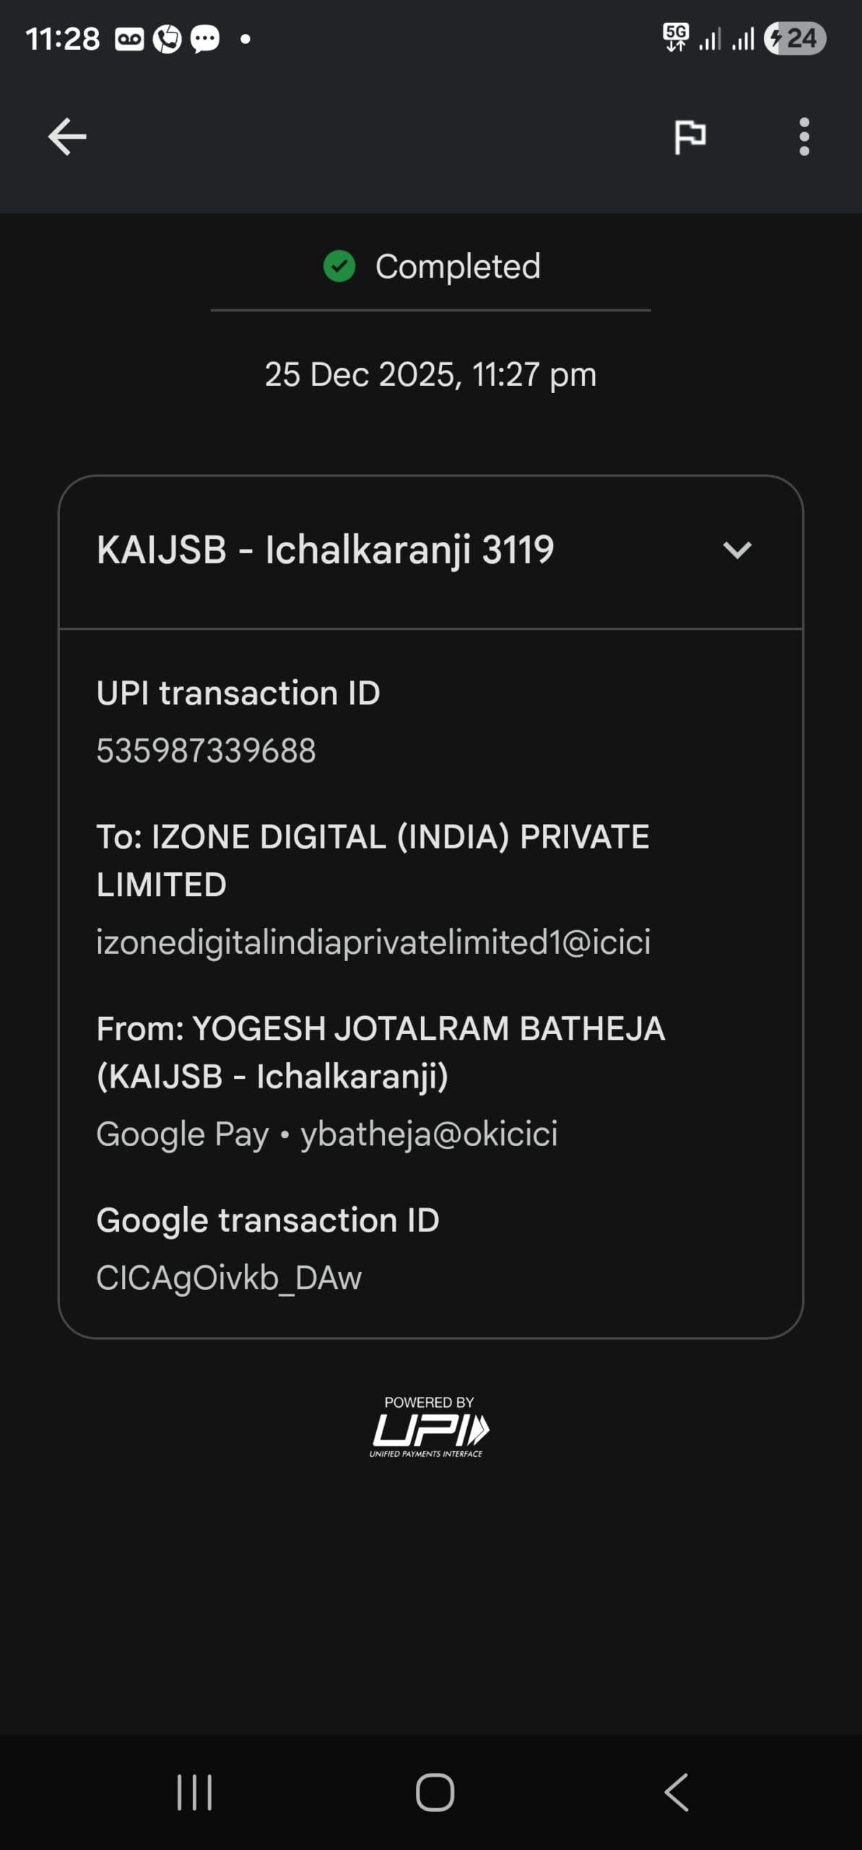The width and height of the screenshot is (862, 1850).
Task: Collapse the bank account chevron
Action: 737,550
